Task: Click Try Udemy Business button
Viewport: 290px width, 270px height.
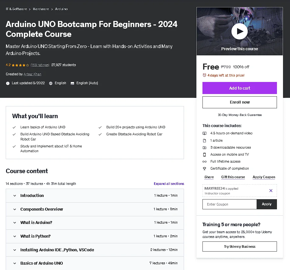Action: pos(240,246)
